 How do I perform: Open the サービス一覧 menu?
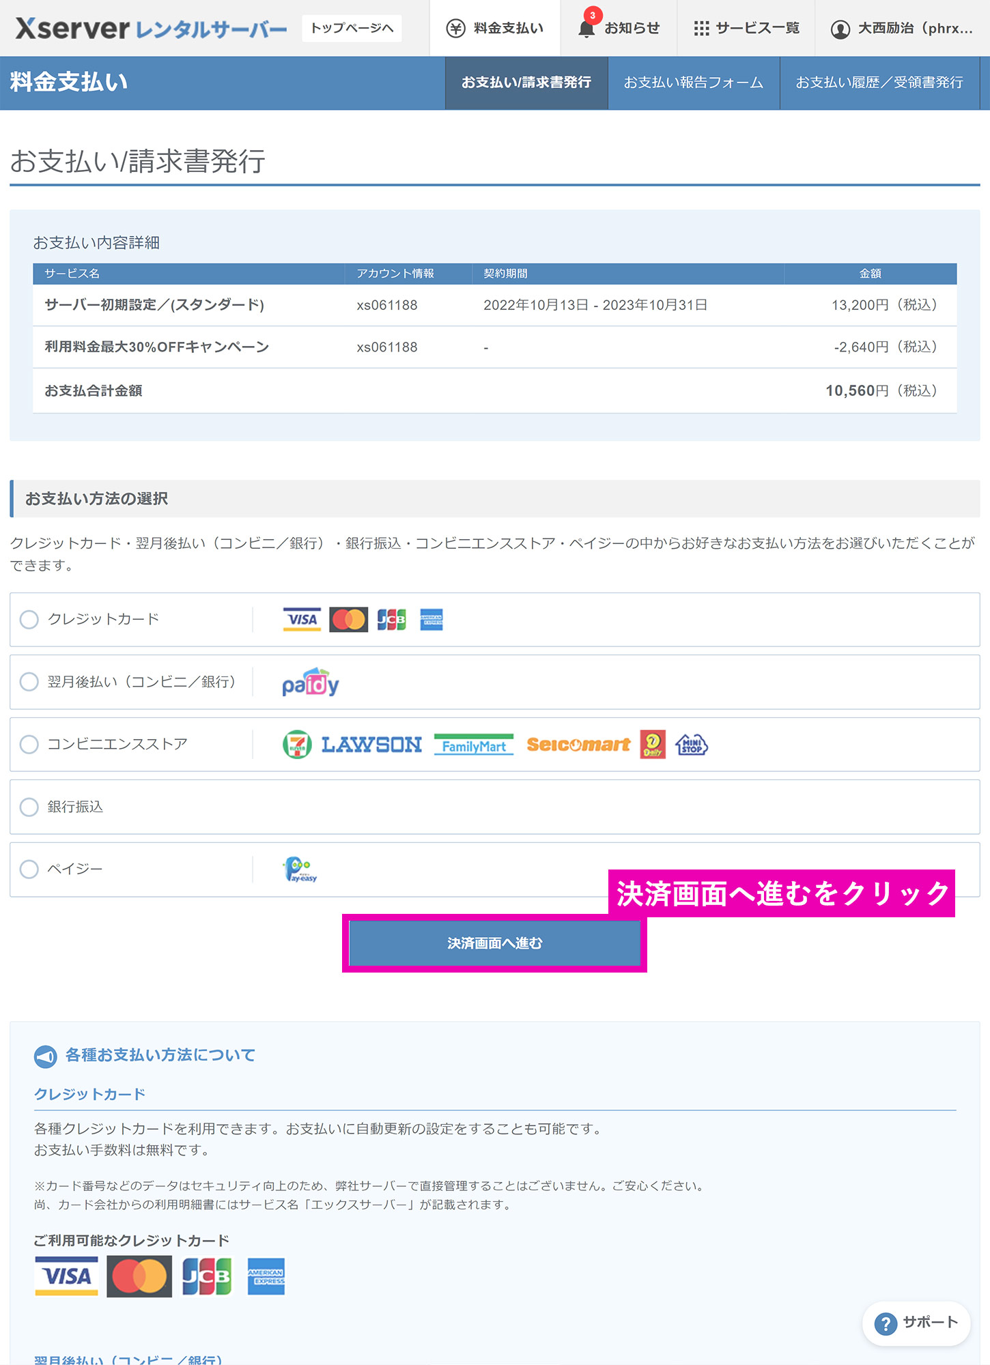pyautogui.click(x=746, y=28)
